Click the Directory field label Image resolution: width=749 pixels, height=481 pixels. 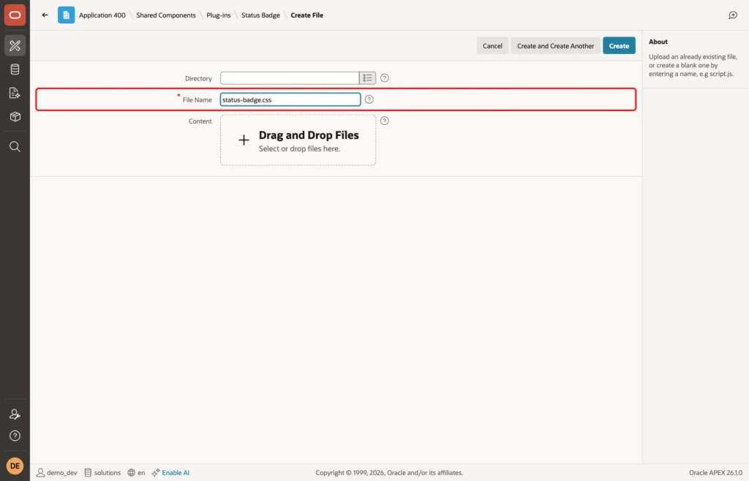tap(198, 78)
